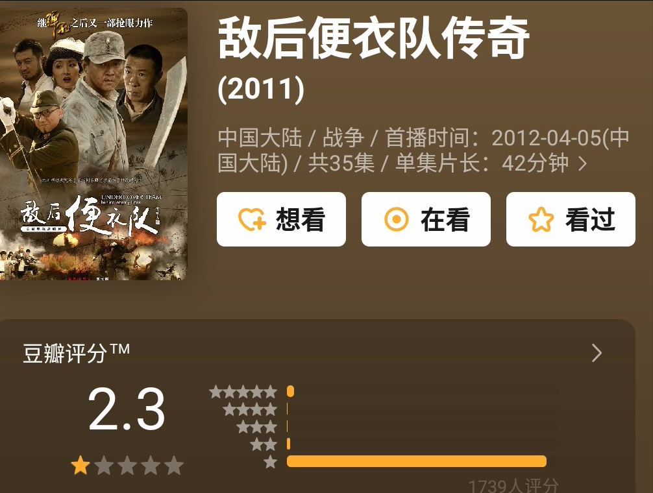Click the two-star row icon
This screenshot has width=653, height=493.
pyautogui.click(x=264, y=444)
